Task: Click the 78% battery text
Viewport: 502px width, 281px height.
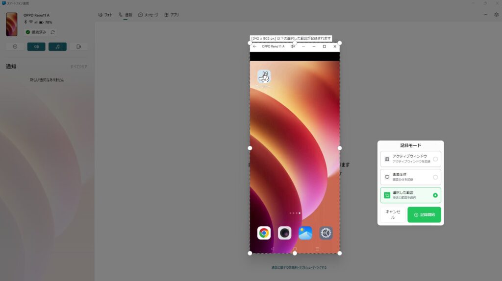Action: coord(49,23)
